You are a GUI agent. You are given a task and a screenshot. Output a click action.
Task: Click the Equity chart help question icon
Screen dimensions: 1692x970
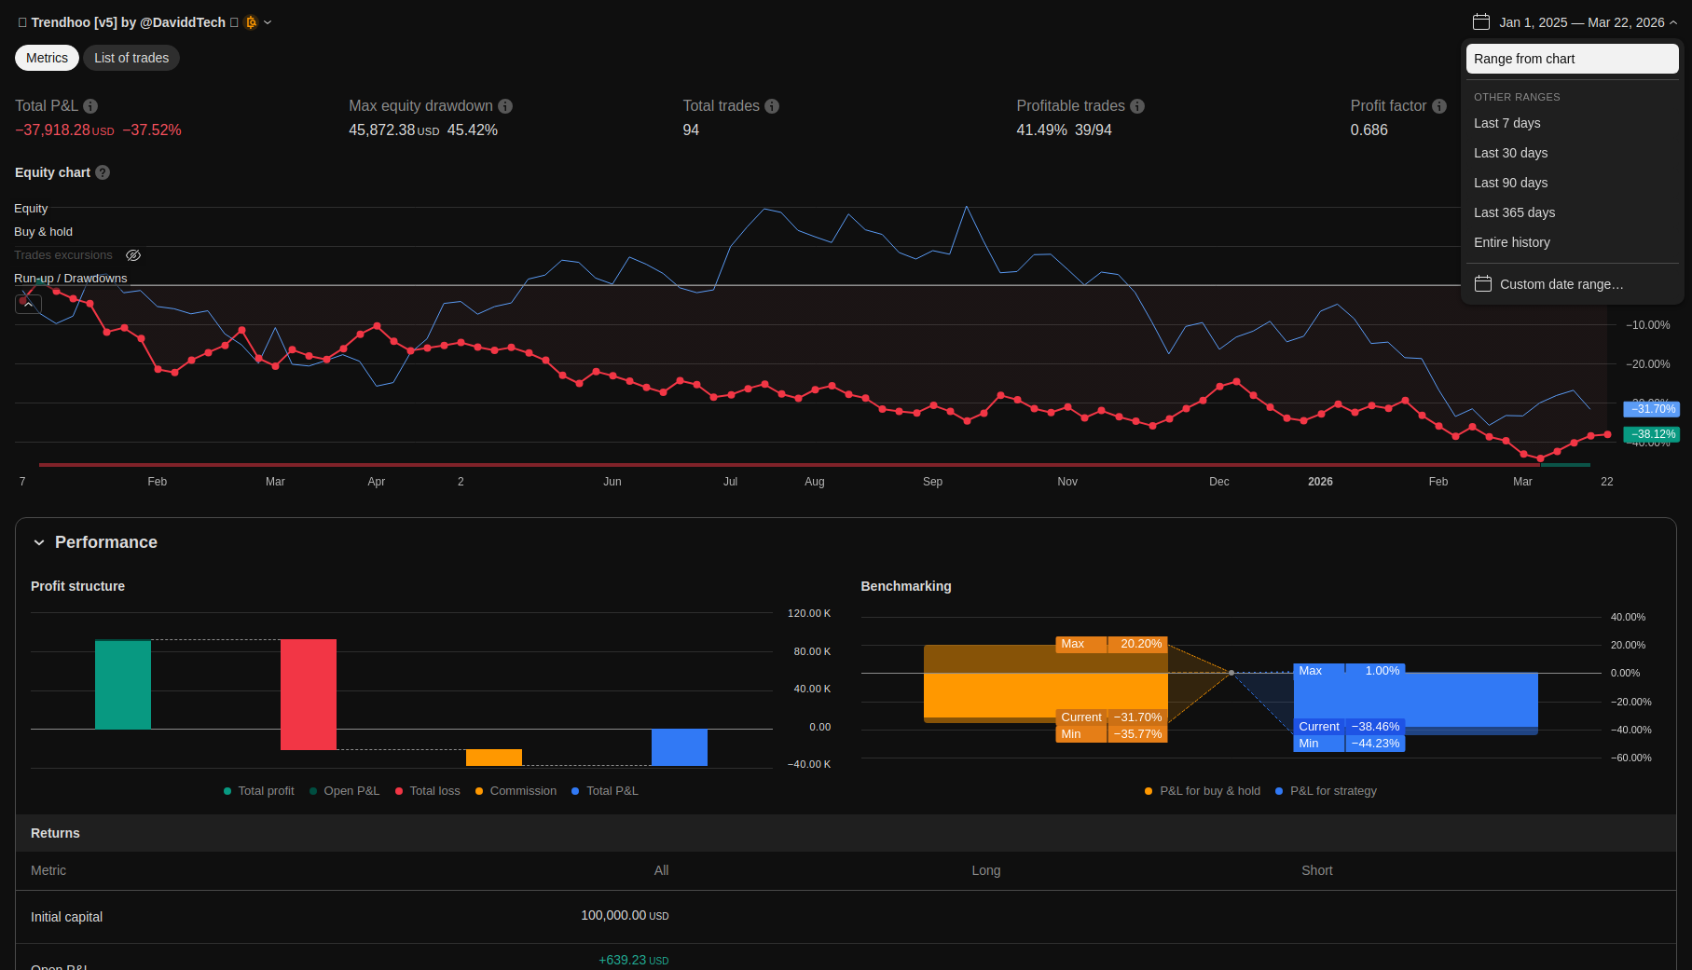click(103, 172)
